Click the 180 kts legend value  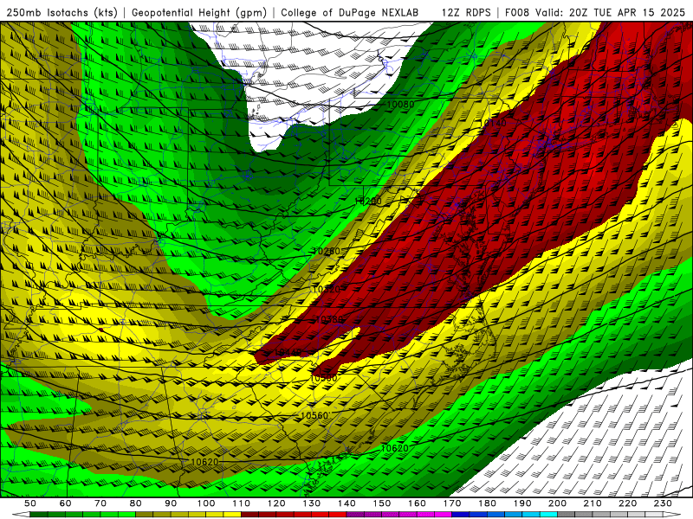pyautogui.click(x=487, y=503)
